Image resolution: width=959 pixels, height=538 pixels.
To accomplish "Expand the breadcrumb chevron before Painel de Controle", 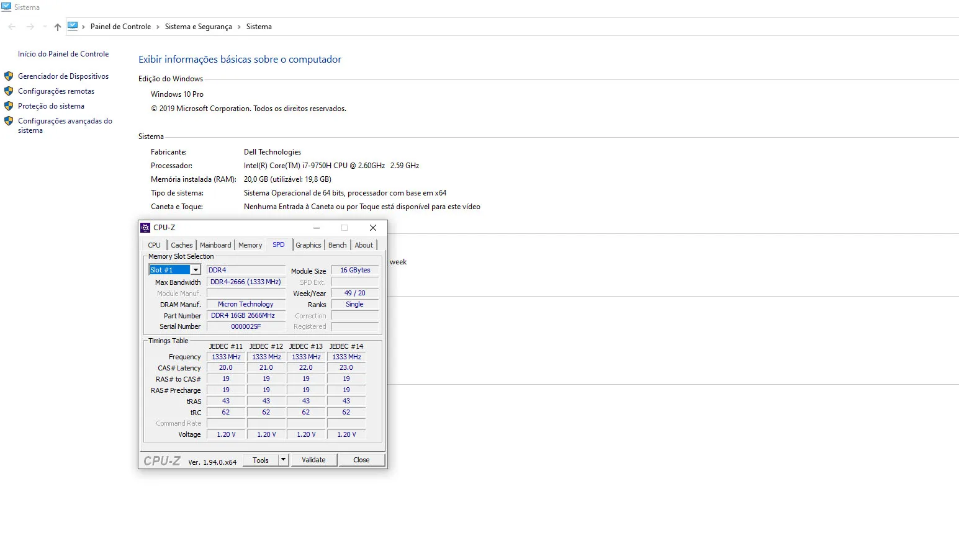I will tap(84, 27).
